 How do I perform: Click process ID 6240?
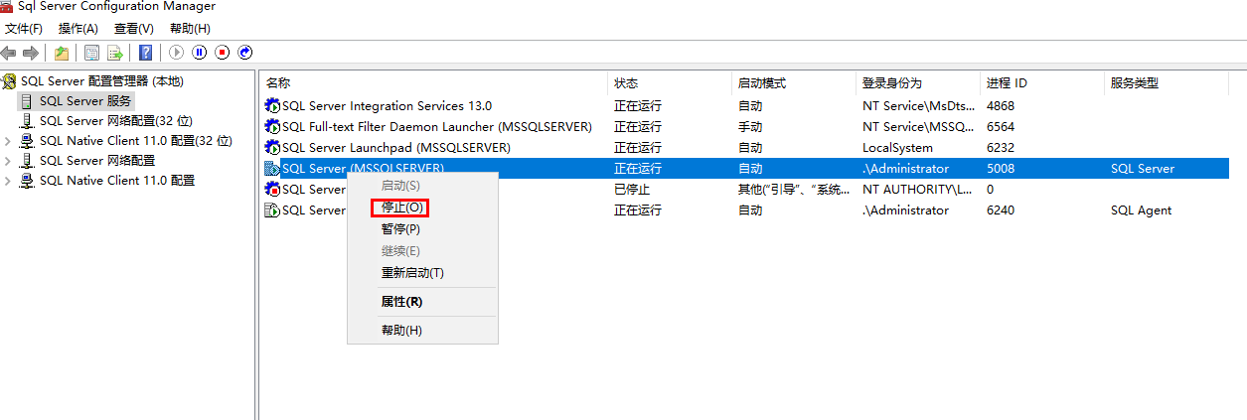tap(1001, 210)
